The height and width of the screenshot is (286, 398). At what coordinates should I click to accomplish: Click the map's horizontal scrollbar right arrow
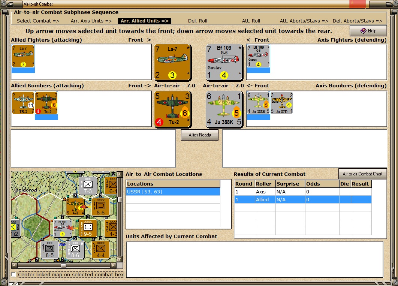point(113,265)
